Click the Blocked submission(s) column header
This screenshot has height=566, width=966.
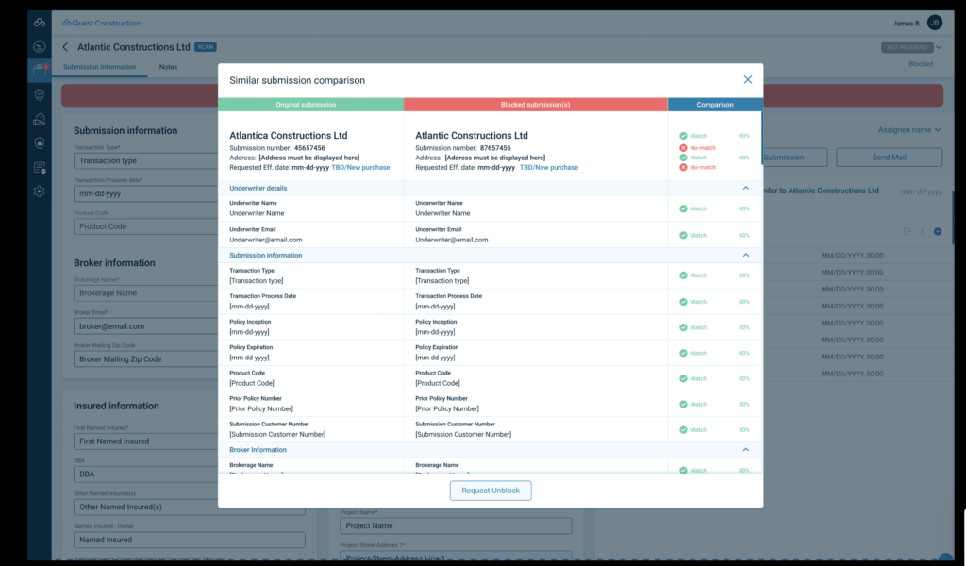coord(536,105)
